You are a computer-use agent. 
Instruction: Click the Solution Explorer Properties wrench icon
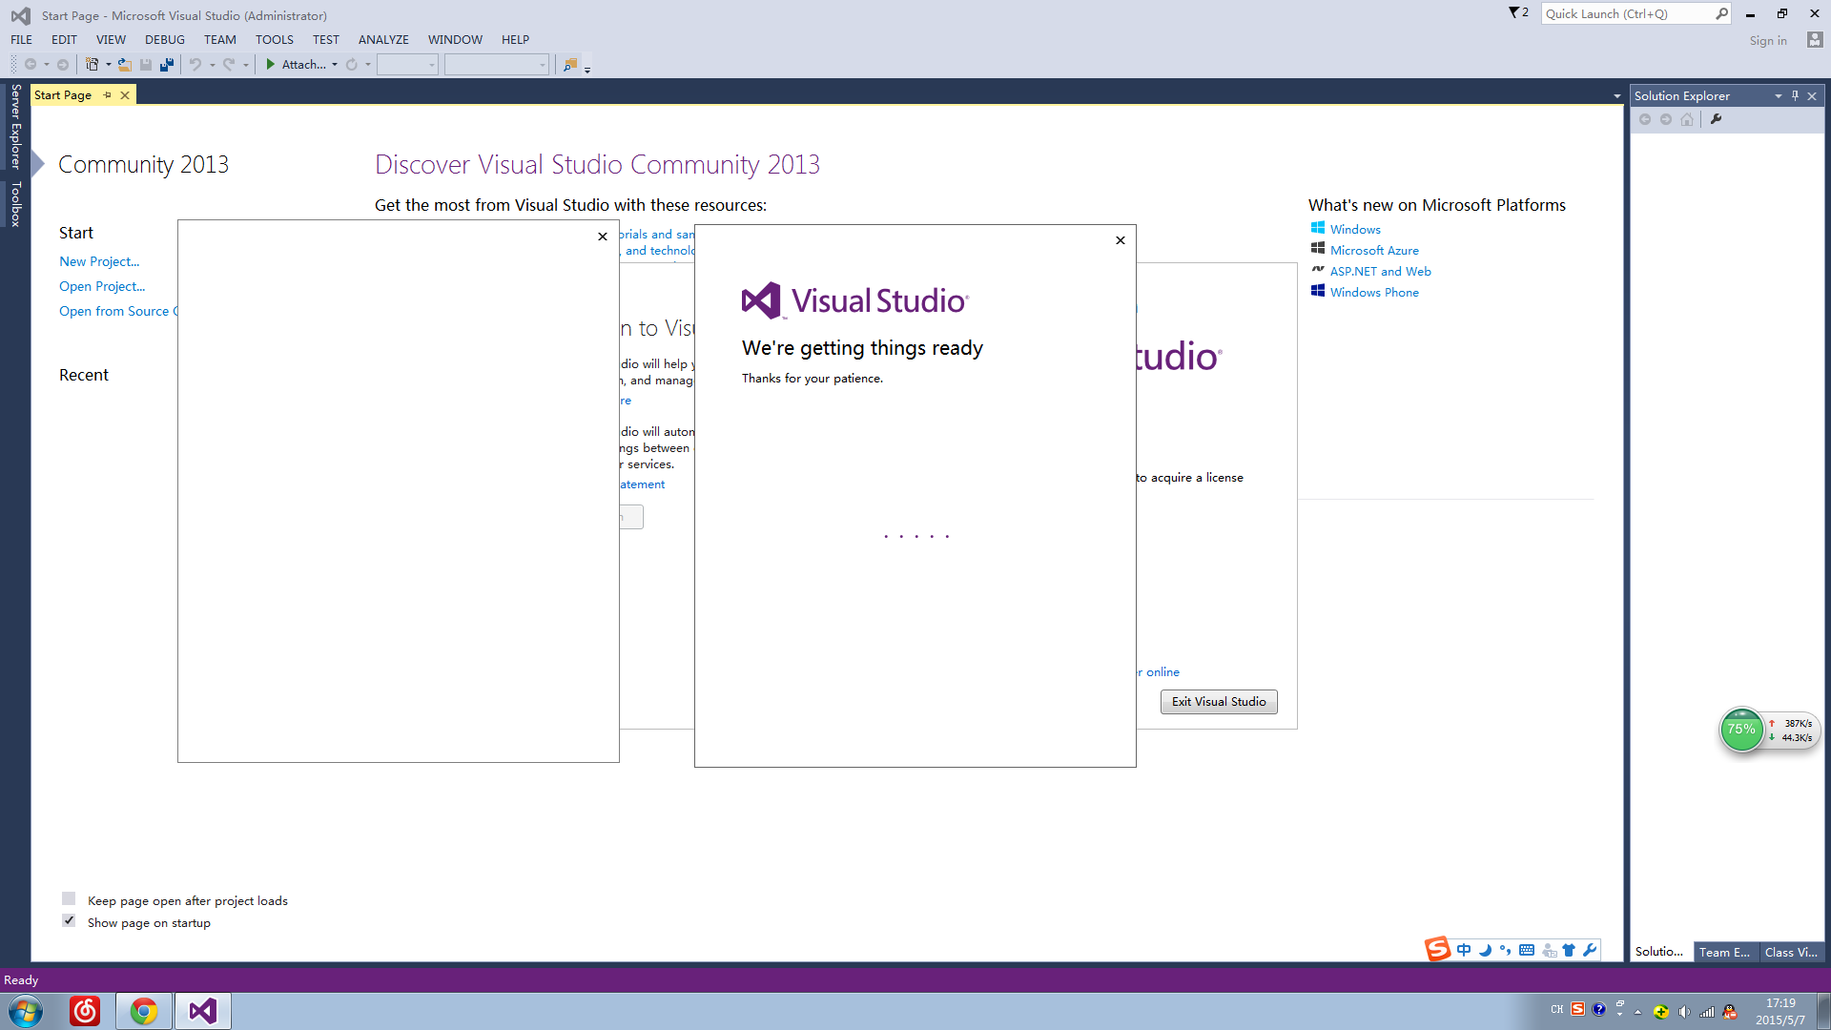pos(1717,119)
